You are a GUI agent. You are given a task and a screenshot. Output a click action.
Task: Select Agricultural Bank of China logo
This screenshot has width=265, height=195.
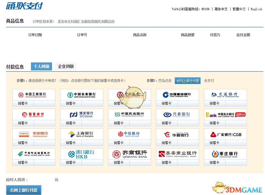coord(82,95)
